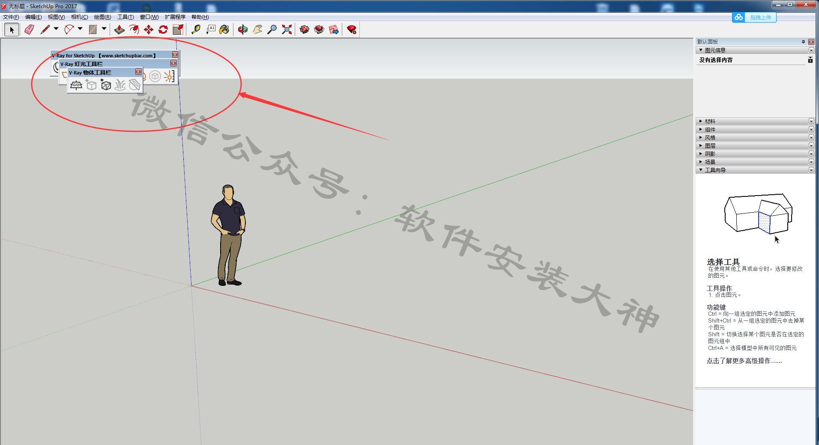Open the Arc tool dropdown arrow
The width and height of the screenshot is (819, 445).
click(x=80, y=29)
